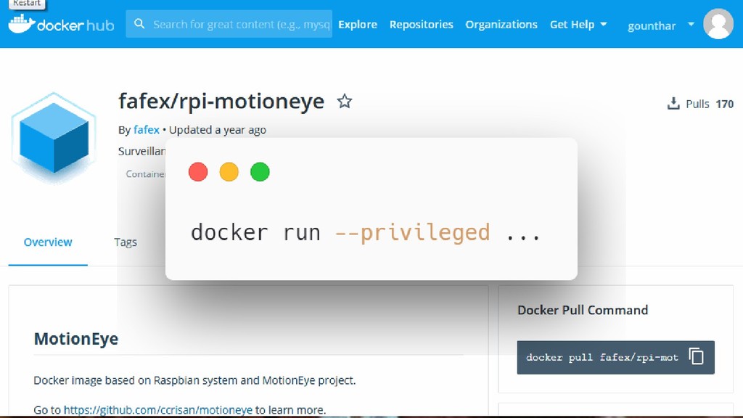This screenshot has height=418, width=743.
Task: Click 'Docker image based on Raspbian' description
Action: 194,380
